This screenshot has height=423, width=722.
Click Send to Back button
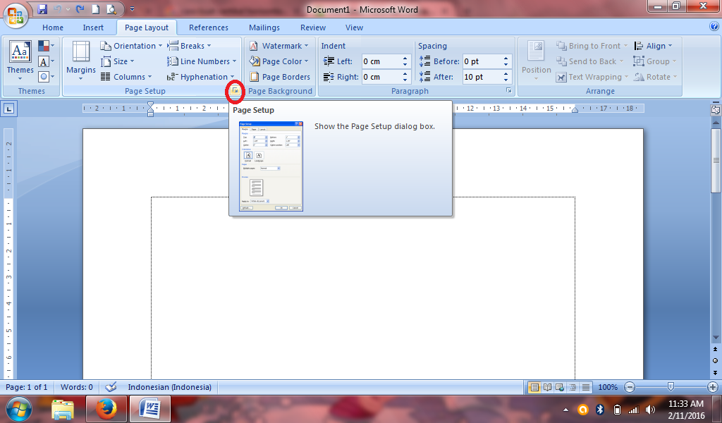[589, 61]
